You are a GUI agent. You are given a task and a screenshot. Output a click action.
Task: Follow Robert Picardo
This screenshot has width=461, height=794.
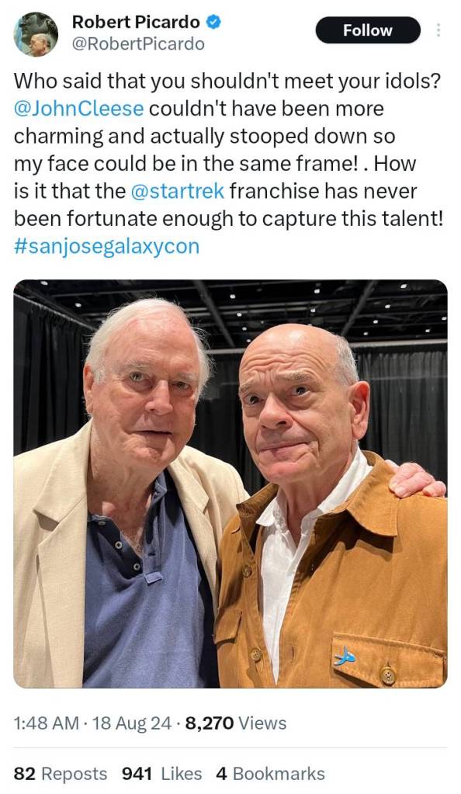pyautogui.click(x=368, y=29)
